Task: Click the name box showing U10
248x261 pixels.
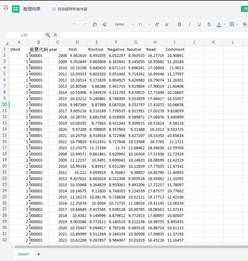Action: click(24, 35)
